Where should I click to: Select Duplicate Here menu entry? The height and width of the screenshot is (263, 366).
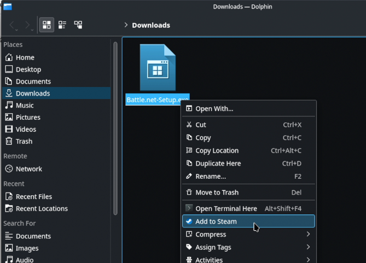click(x=248, y=163)
